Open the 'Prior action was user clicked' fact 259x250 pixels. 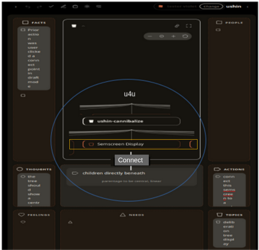34,58
